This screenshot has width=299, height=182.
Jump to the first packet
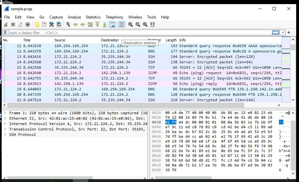click(97, 24)
